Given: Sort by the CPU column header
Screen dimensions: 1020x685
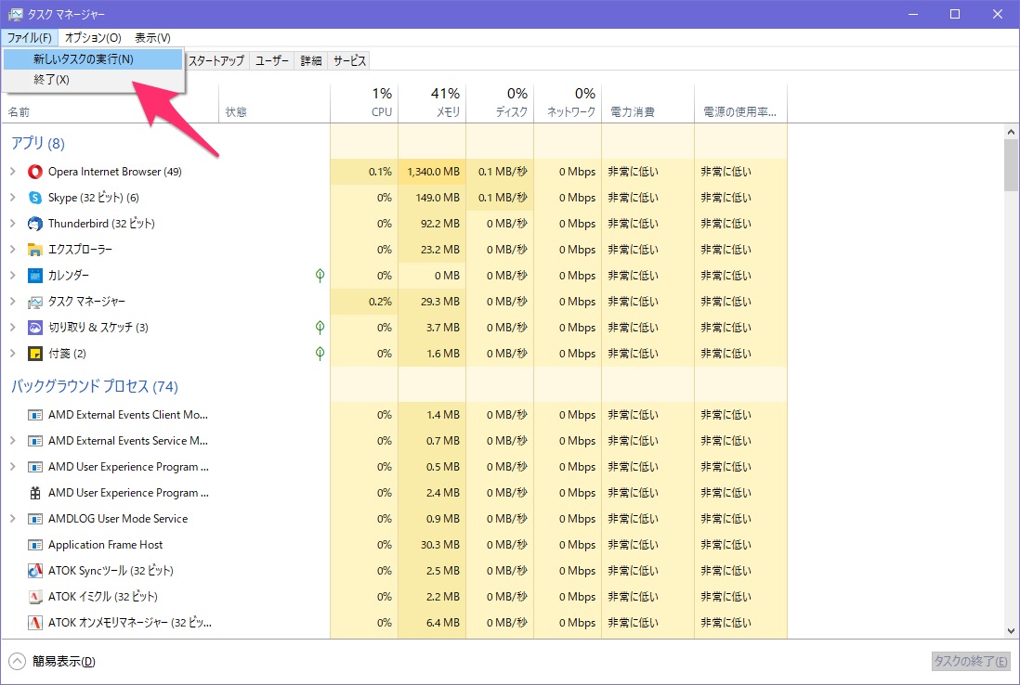Looking at the screenshot, I should click(364, 103).
